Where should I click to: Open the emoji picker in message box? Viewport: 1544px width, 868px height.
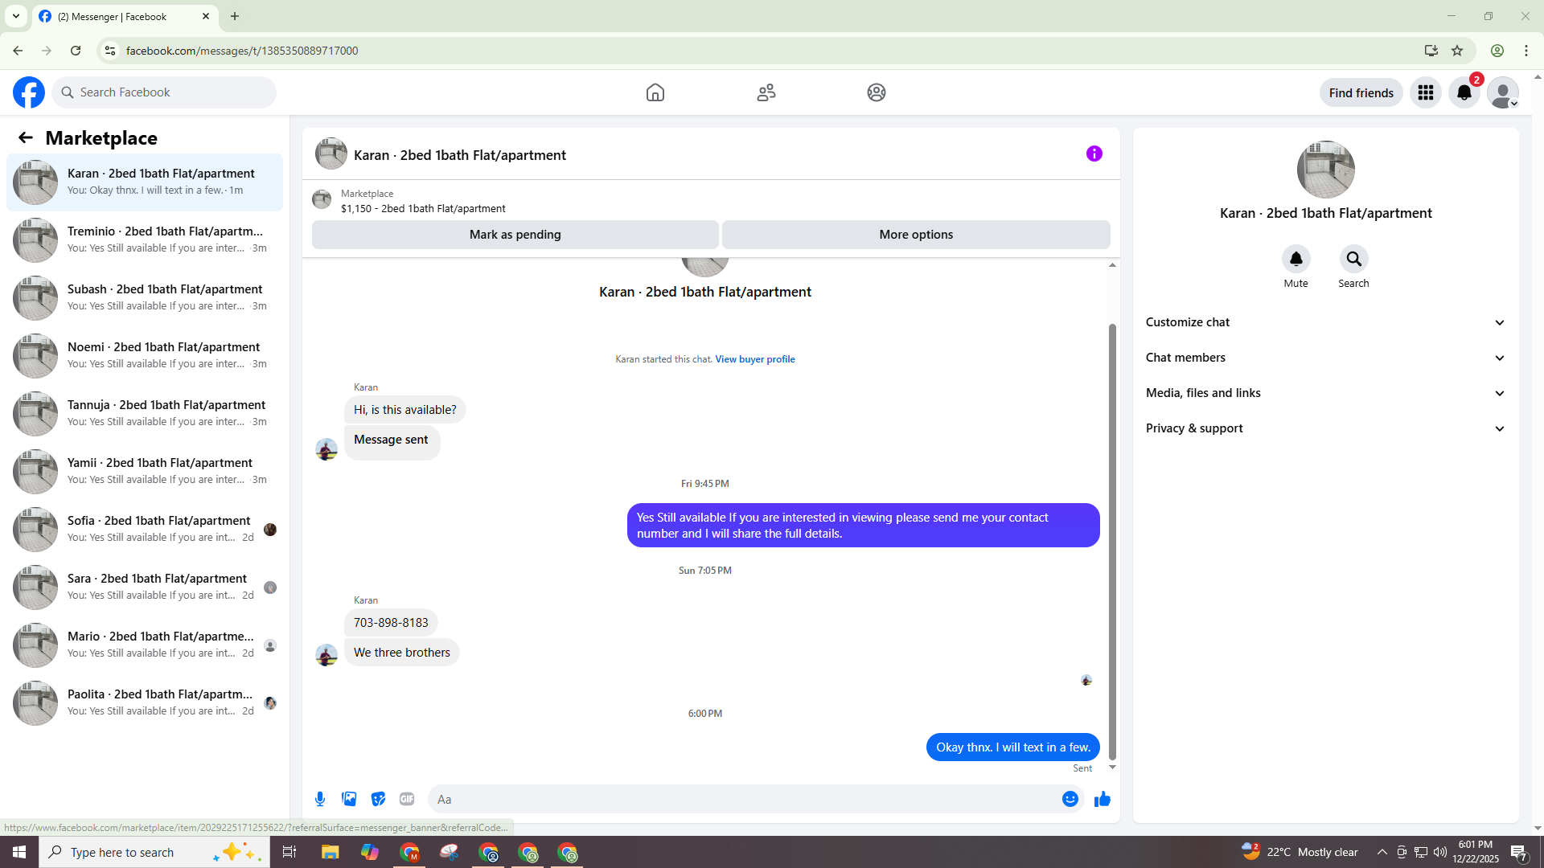(1070, 799)
